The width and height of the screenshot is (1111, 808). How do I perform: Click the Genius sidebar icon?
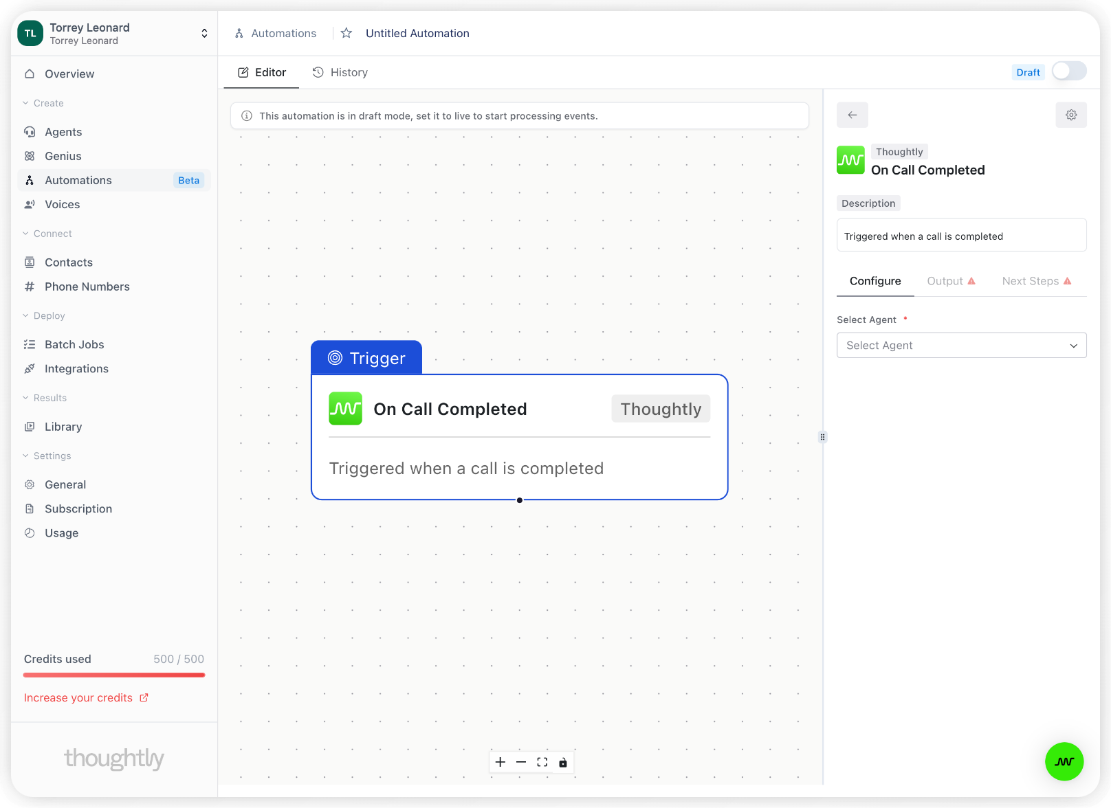[x=30, y=156]
